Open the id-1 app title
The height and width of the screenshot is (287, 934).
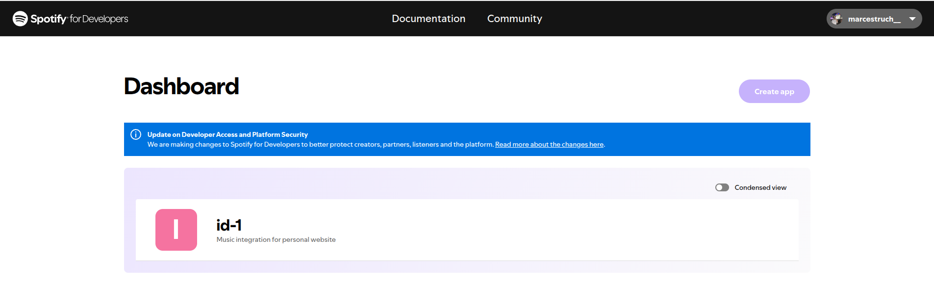click(229, 225)
